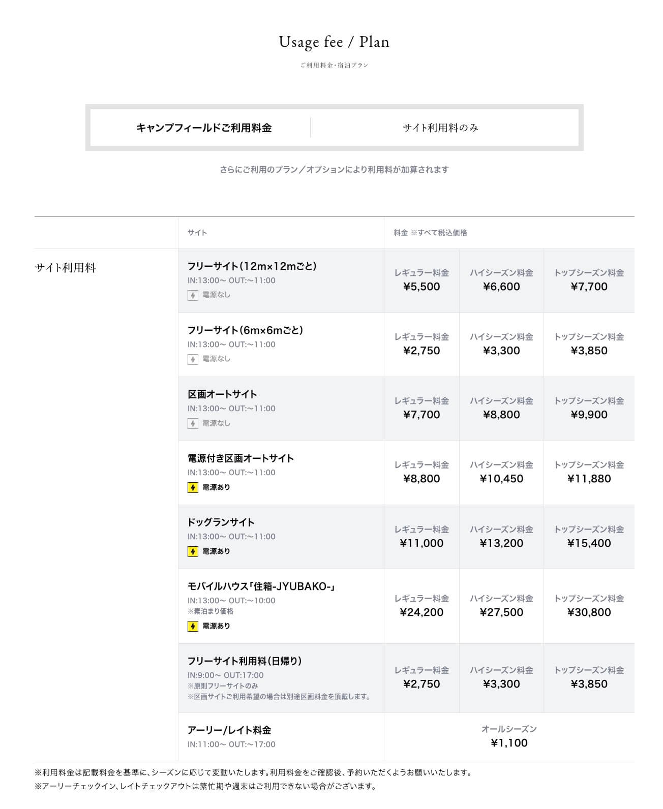Click the フリーサイト(12m×12mごと) title
The height and width of the screenshot is (809, 663).
(x=252, y=266)
